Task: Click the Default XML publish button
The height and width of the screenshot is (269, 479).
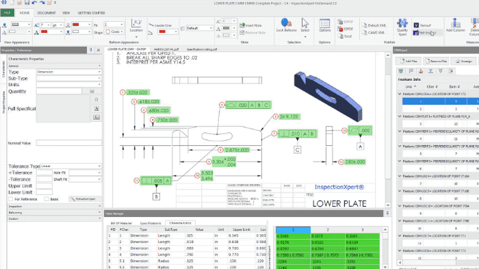Action: 374,25
